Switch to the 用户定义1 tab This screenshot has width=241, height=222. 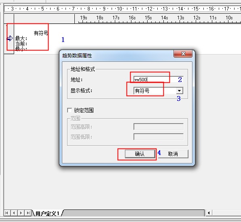(47, 214)
